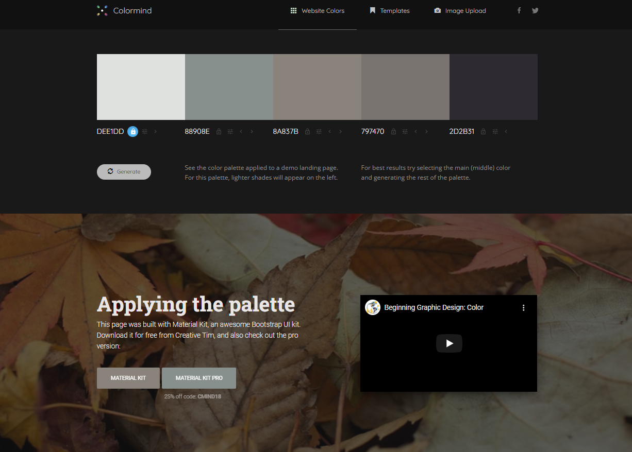Image resolution: width=632 pixels, height=452 pixels.
Task: Open the Image Upload menu item
Action: (x=460, y=11)
